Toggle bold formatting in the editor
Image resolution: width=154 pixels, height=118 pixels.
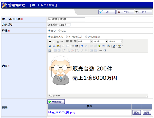(x=50, y=42)
